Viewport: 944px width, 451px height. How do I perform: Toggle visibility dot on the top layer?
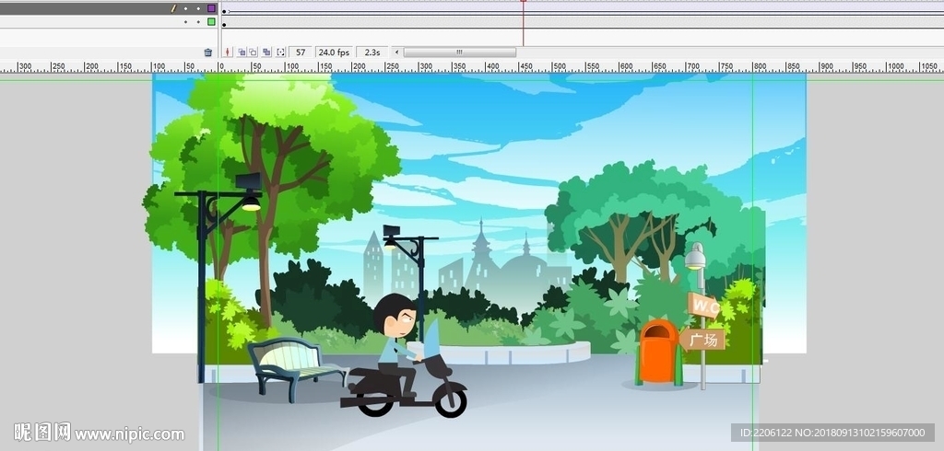click(x=185, y=9)
